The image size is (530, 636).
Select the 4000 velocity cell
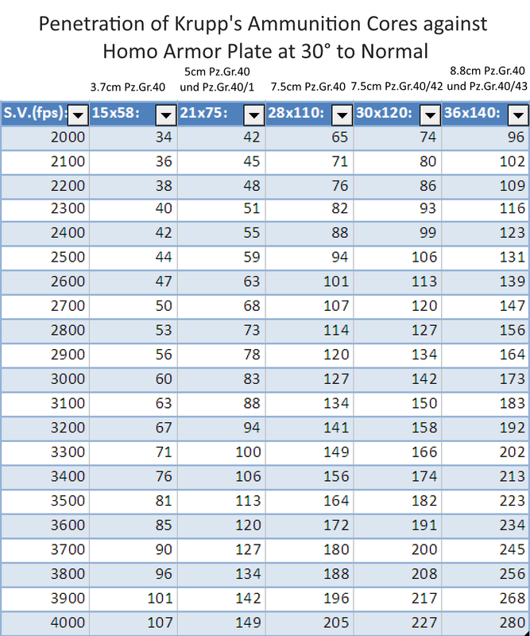45,623
